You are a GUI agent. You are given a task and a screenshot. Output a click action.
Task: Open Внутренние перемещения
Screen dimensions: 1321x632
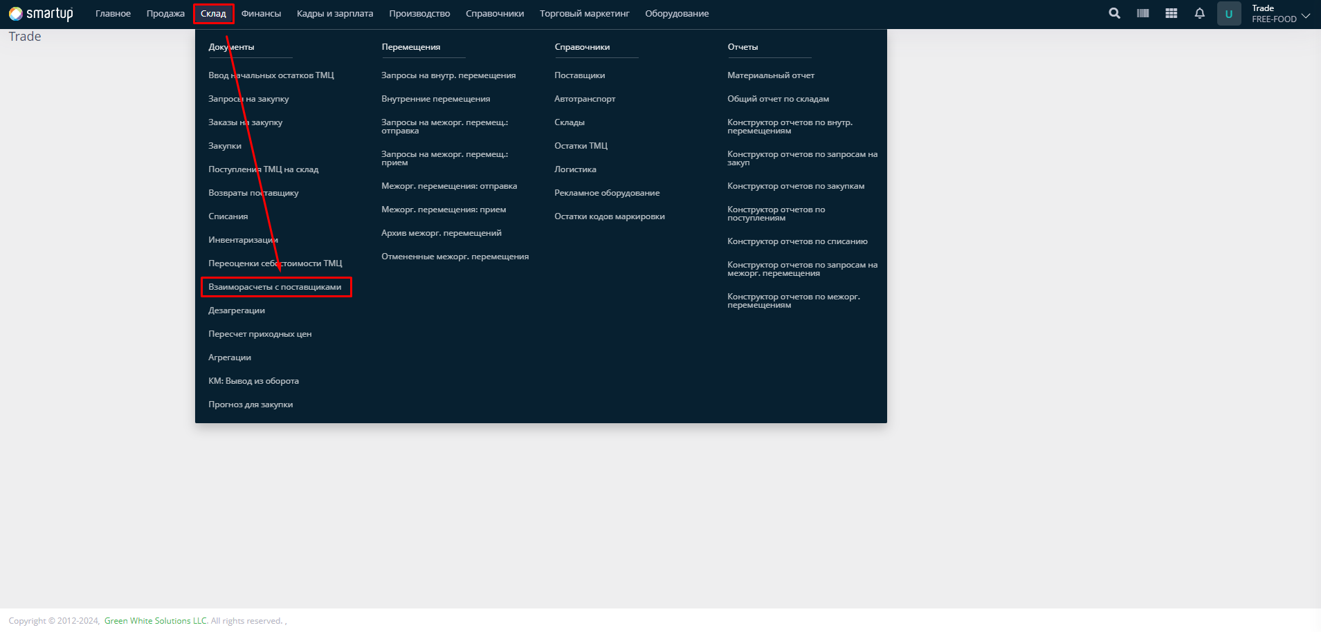[x=435, y=99]
